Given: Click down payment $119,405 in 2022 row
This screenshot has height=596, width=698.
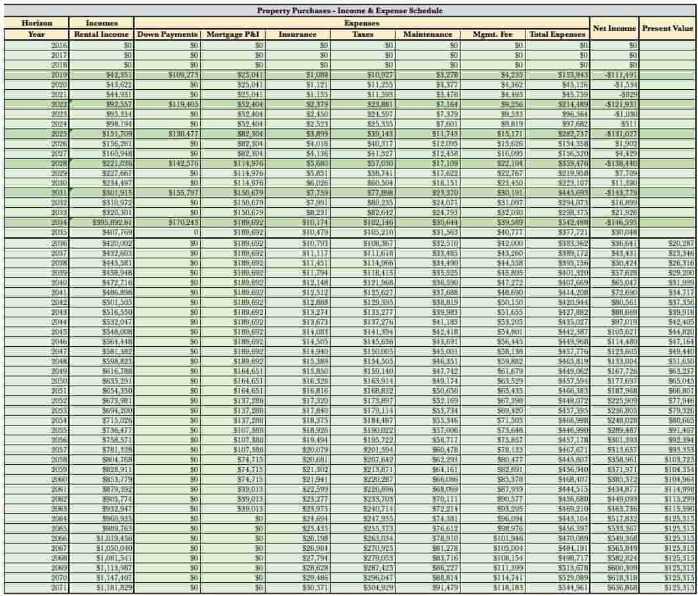Looking at the screenshot, I should pyautogui.click(x=167, y=104).
